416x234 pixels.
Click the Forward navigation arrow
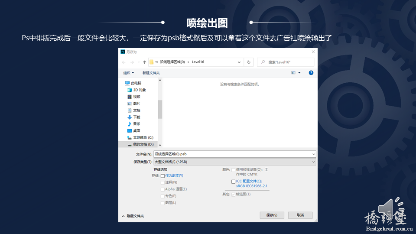tap(132, 62)
